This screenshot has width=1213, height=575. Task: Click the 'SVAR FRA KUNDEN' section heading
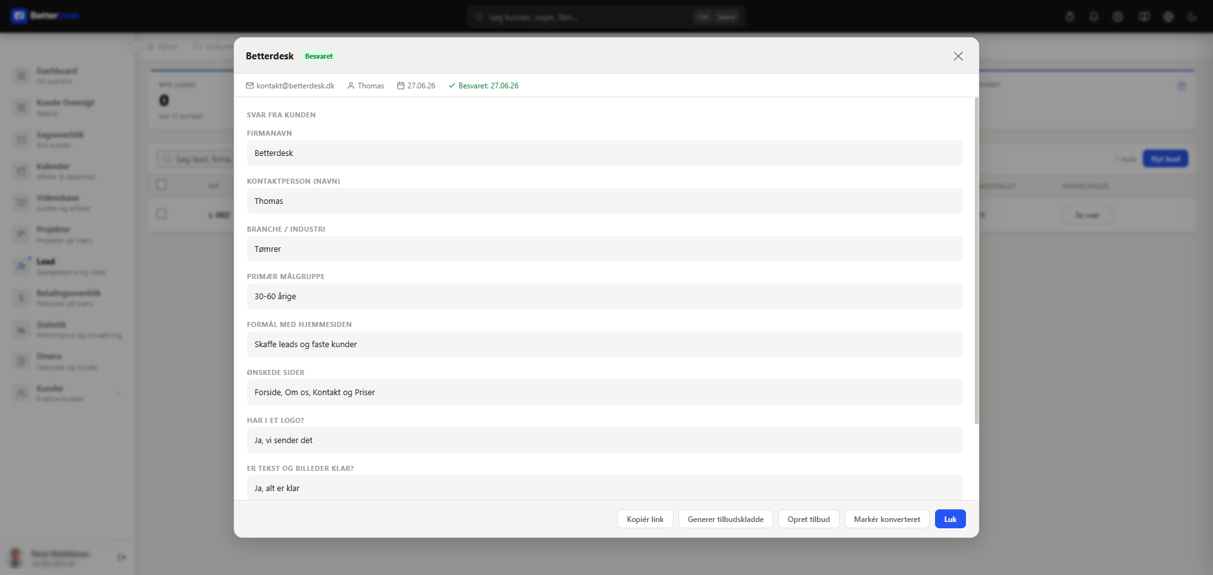281,115
